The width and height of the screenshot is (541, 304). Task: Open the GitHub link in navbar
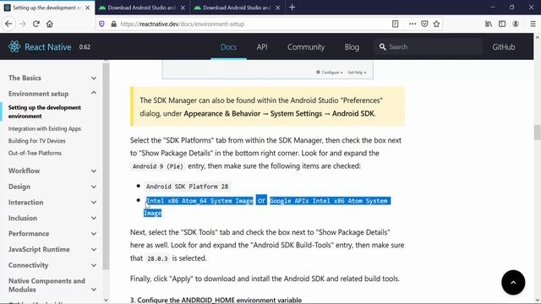504,47
